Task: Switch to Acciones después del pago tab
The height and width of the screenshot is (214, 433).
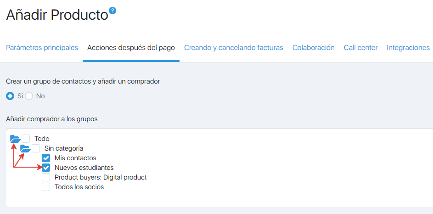Action: coord(131,47)
